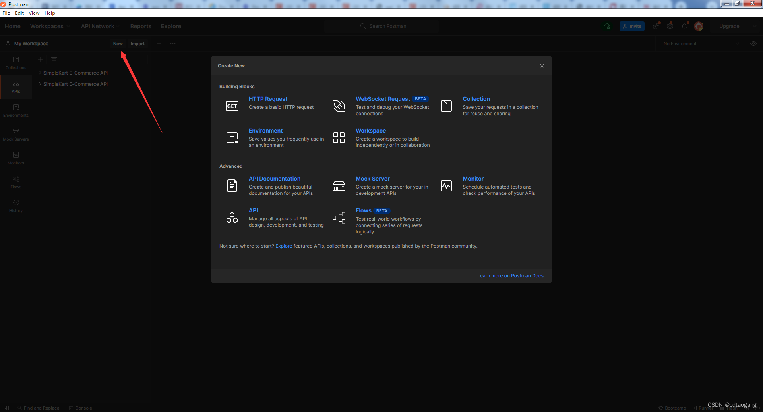Go to Reports tab
The height and width of the screenshot is (412, 763).
(141, 26)
